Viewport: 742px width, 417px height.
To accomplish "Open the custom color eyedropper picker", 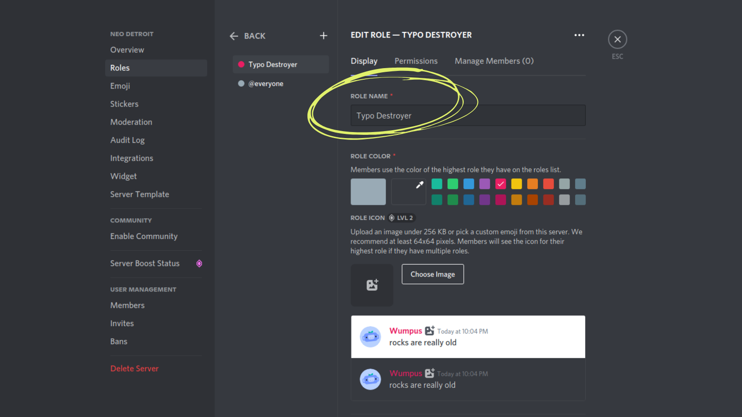I will [x=408, y=191].
